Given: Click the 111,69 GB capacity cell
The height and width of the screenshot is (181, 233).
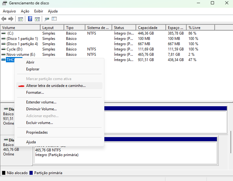Looking at the screenshot, I should tap(146, 49).
